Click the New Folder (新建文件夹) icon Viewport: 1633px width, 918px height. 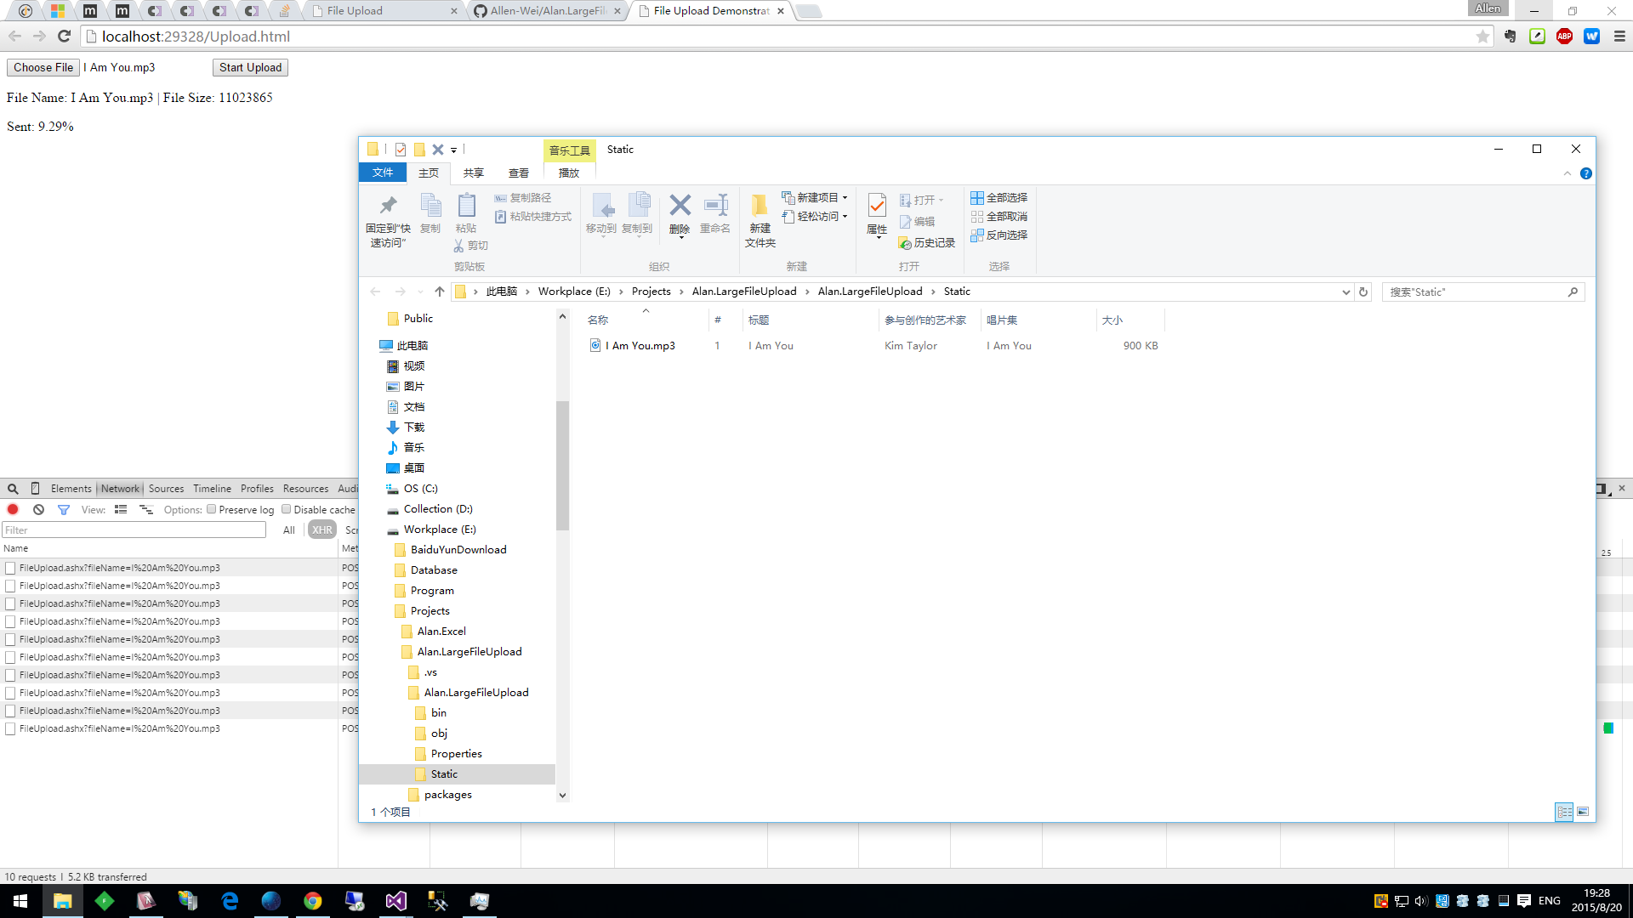pyautogui.click(x=760, y=205)
